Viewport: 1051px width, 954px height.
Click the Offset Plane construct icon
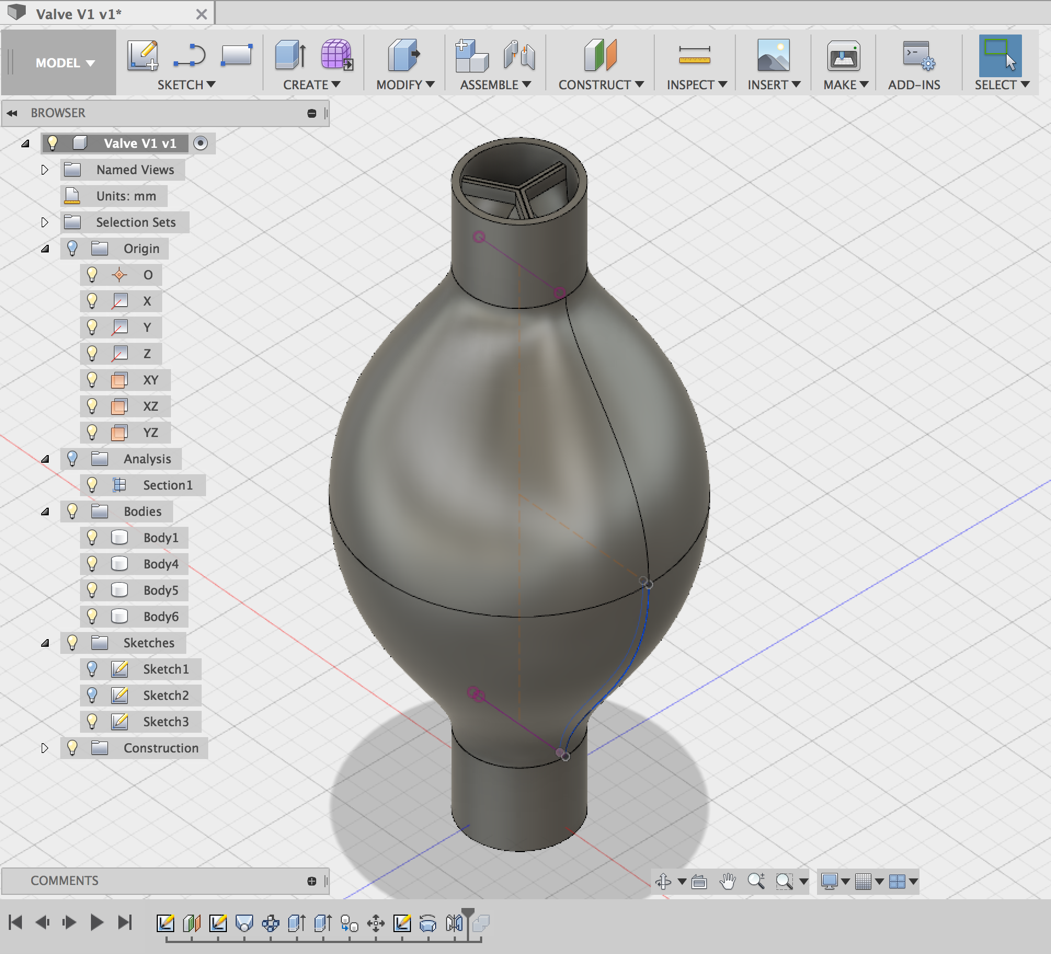(x=600, y=55)
